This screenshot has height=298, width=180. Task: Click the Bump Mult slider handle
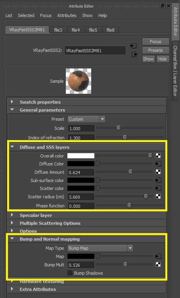pyautogui.click(x=125, y=264)
